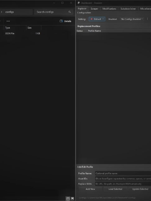Click the Status column header
The width and height of the screenshot is (151, 201).
(80, 31)
